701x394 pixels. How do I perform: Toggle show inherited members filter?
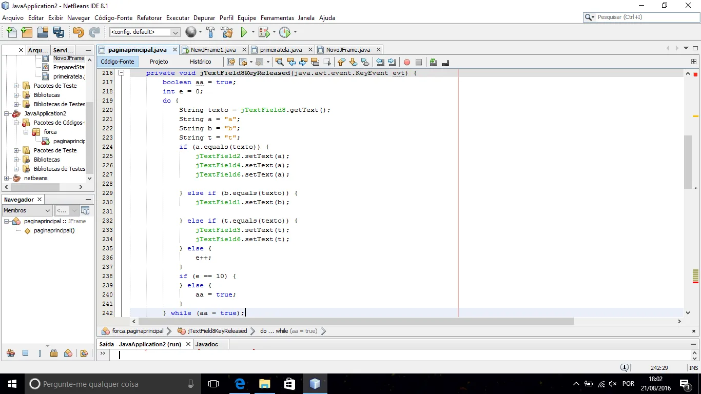click(x=10, y=353)
